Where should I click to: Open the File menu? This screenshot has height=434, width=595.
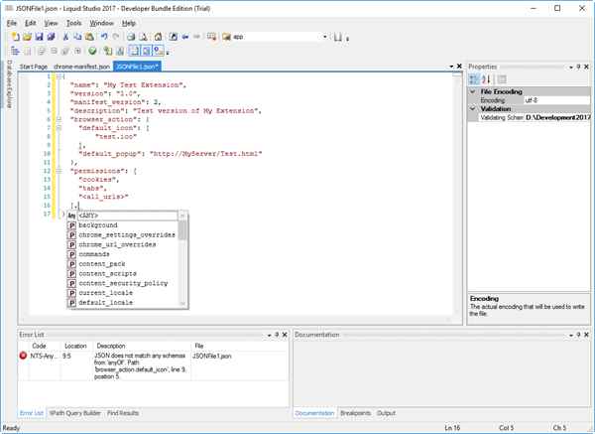12,23
